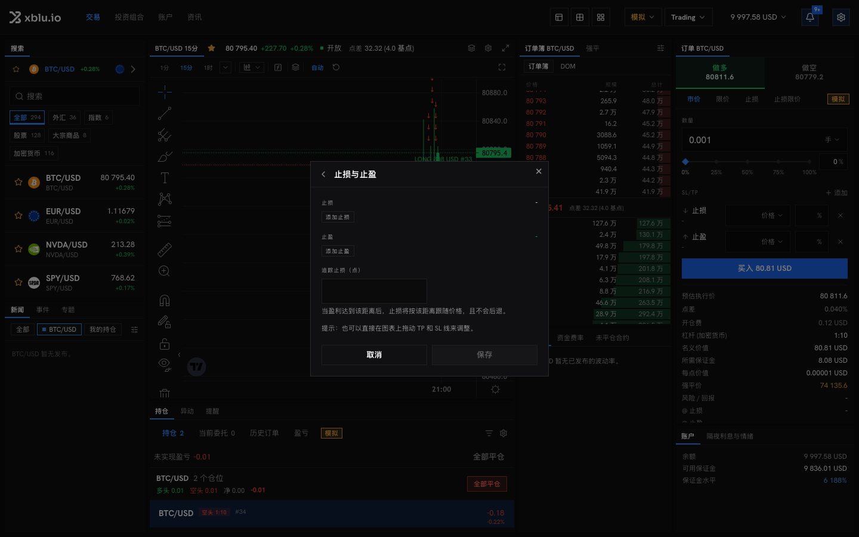Viewport: 859px width, 537px height.
Task: Toggle BTC/USD favorite star in chart header
Action: 211,48
